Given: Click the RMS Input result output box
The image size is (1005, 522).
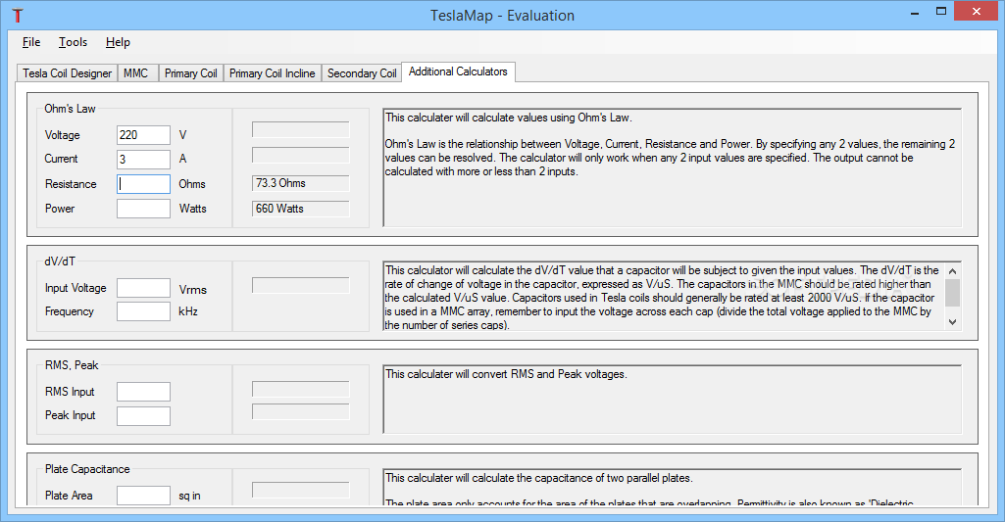Looking at the screenshot, I should click(x=301, y=390).
